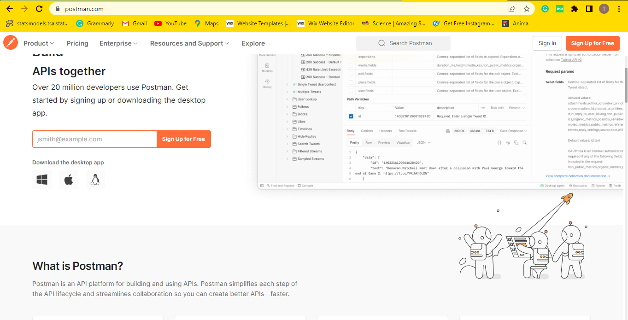Expand the Product dropdown menu
The height and width of the screenshot is (320, 628).
point(39,43)
